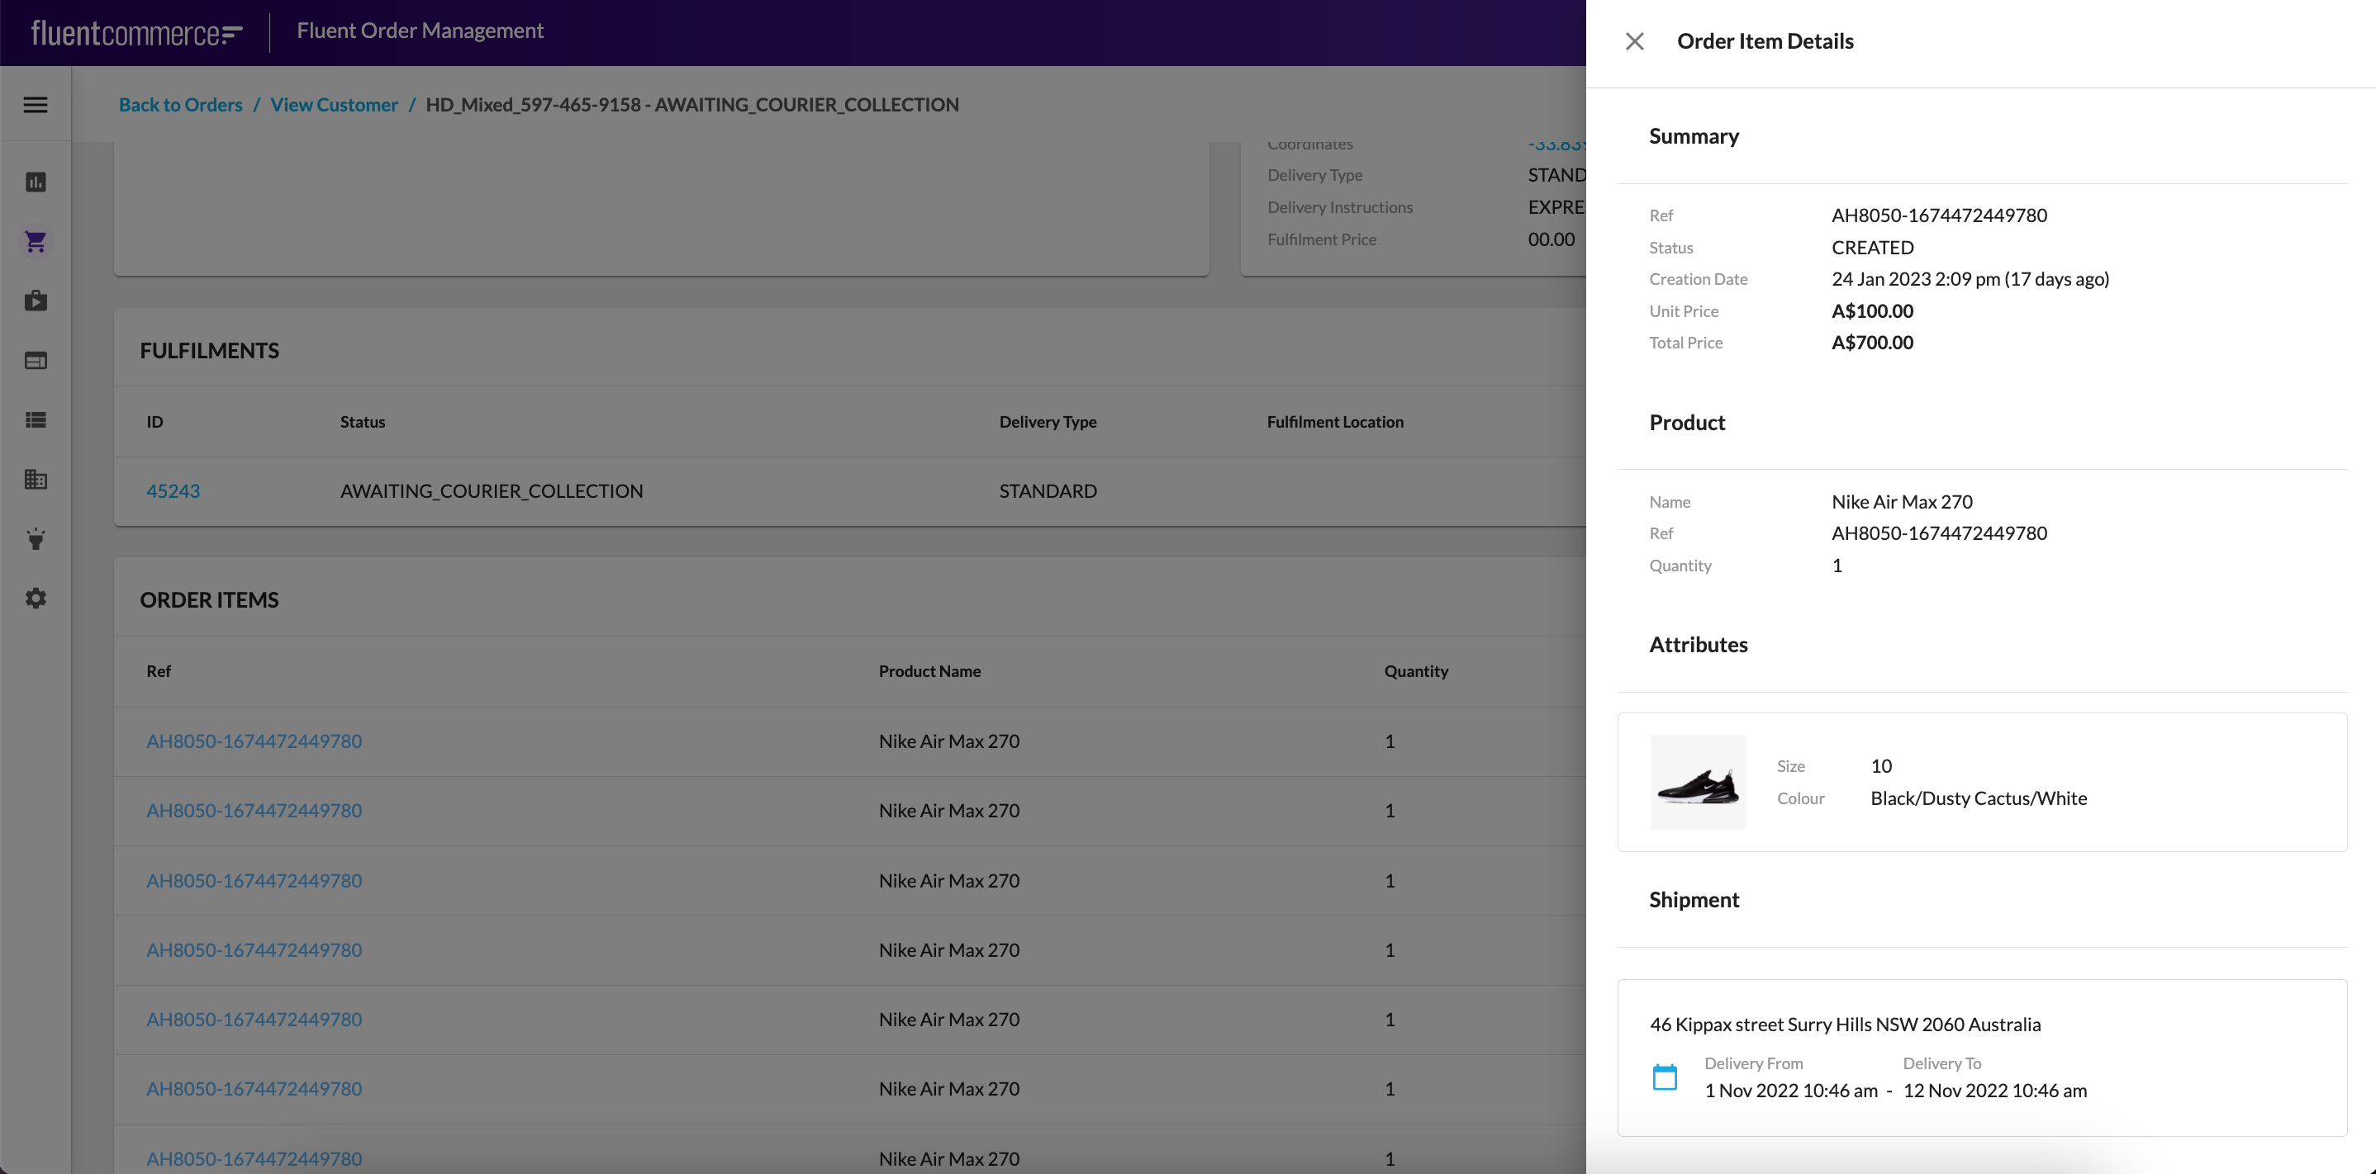Click the Orders shopping cart icon

pyautogui.click(x=35, y=240)
